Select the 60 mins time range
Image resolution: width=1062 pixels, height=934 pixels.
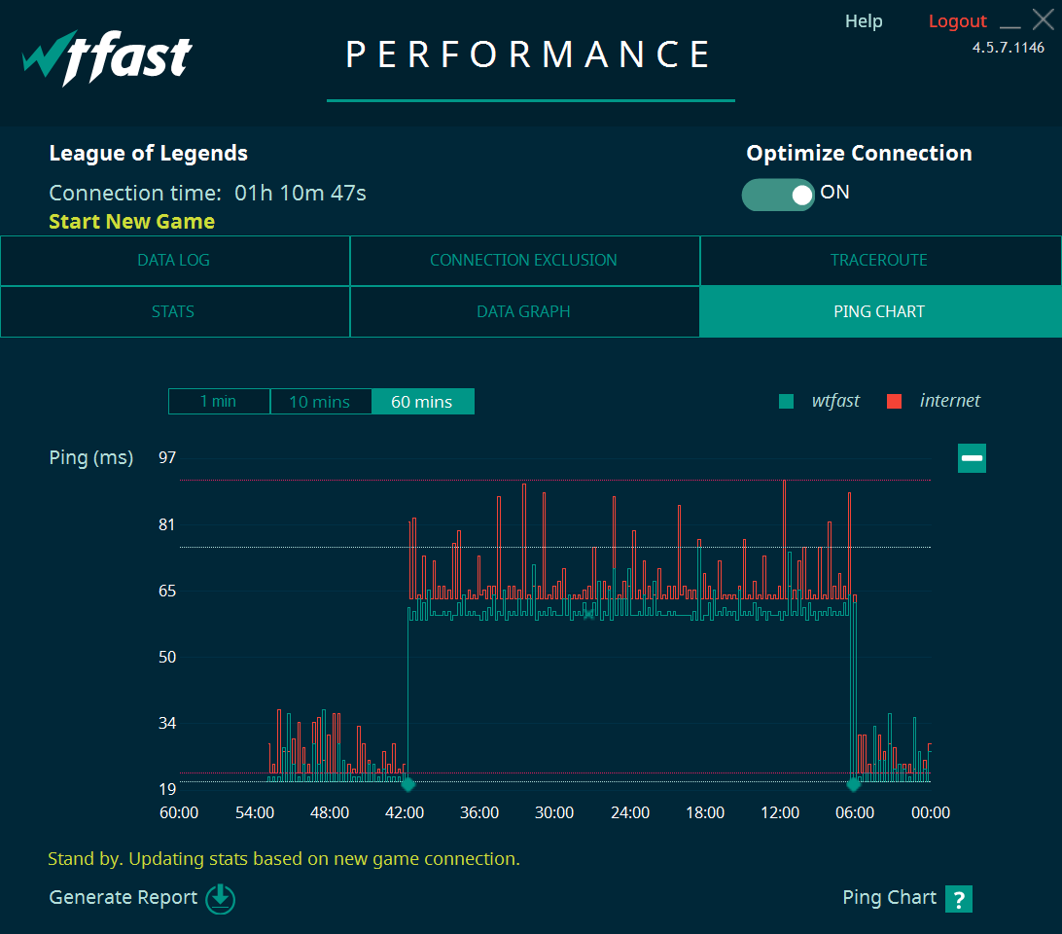(422, 401)
